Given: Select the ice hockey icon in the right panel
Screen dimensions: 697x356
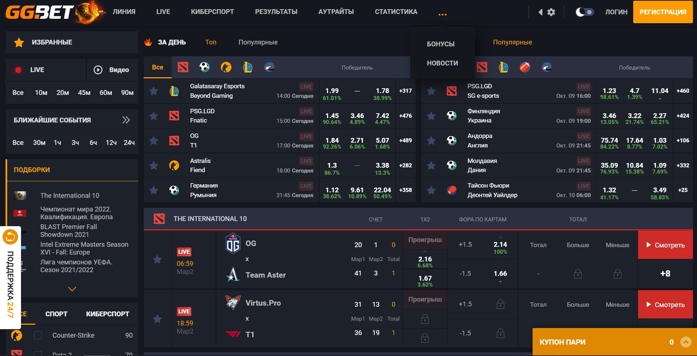Looking at the screenshot, I should click(547, 67).
